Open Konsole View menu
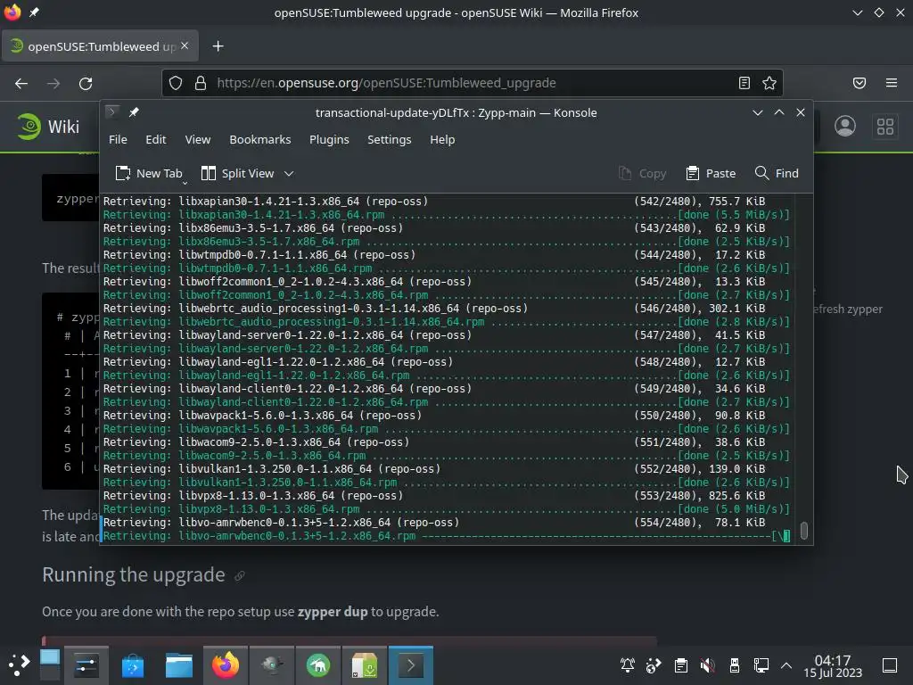913x685 pixels. point(197,140)
